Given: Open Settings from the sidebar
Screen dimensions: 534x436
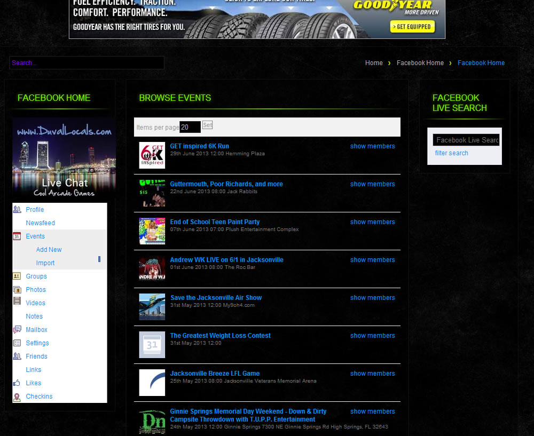Looking at the screenshot, I should point(37,343).
